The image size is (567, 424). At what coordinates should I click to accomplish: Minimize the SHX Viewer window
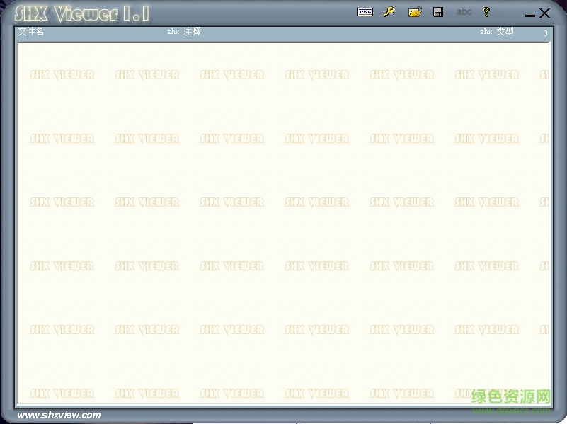pyautogui.click(x=530, y=14)
